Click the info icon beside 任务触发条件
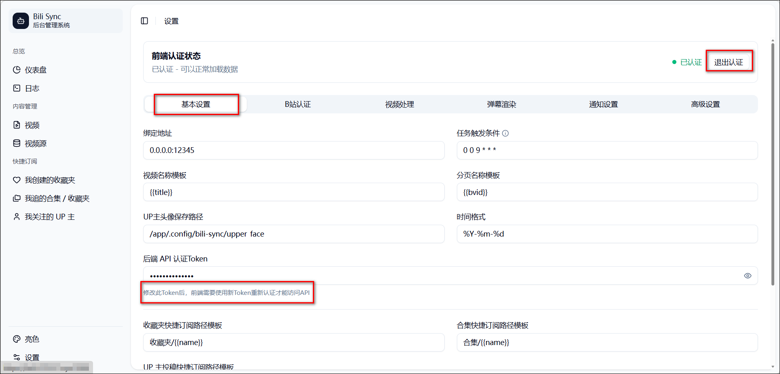Image resolution: width=780 pixels, height=374 pixels. tap(505, 133)
